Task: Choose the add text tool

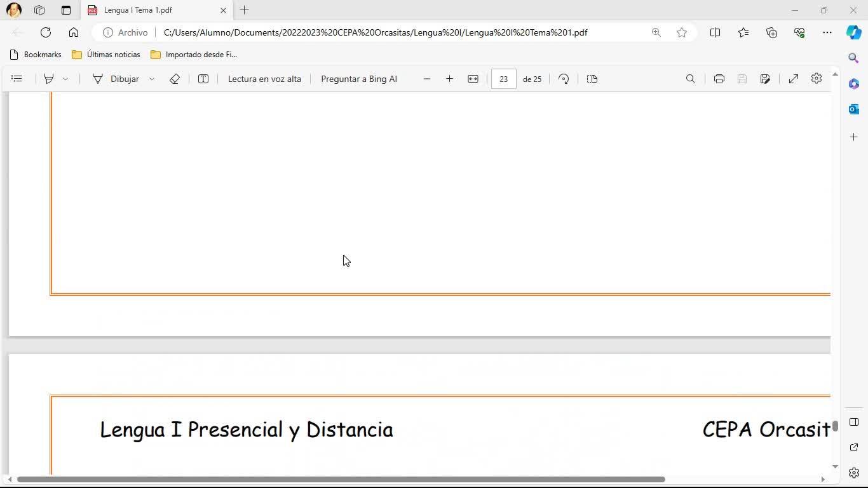Action: click(203, 79)
